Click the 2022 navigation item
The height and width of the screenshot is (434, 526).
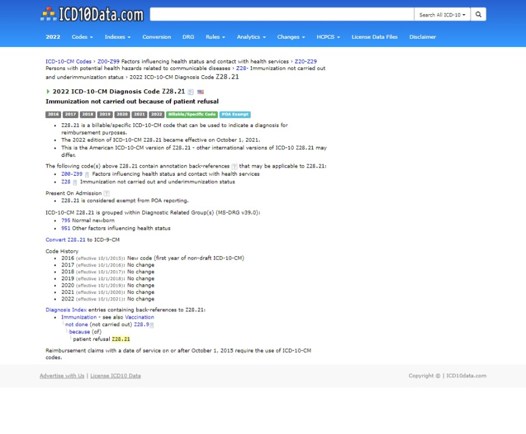pyautogui.click(x=53, y=37)
